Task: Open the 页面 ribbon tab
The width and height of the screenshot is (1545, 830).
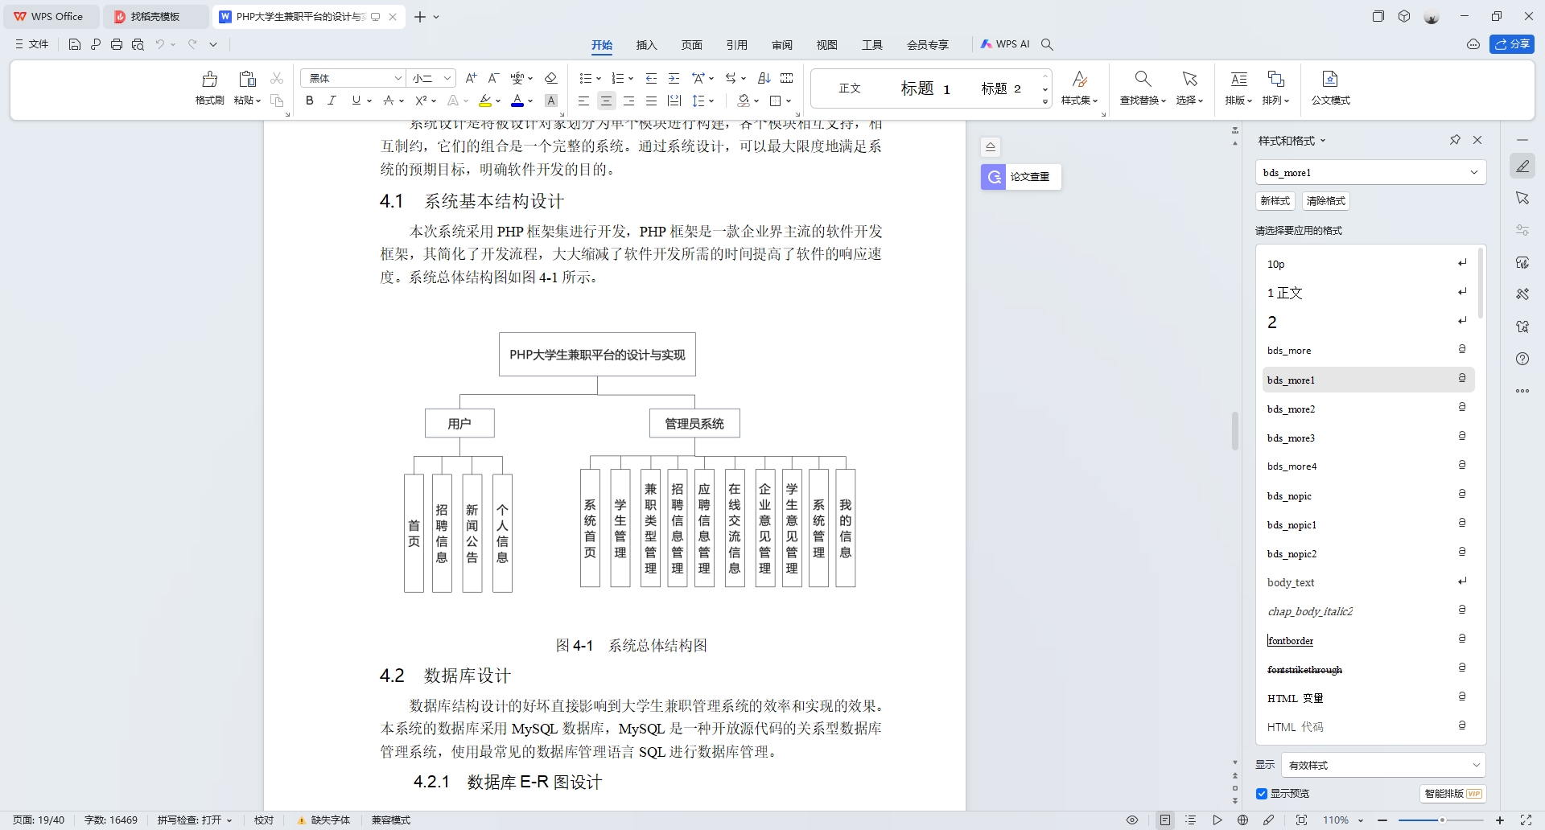Action: [x=692, y=45]
